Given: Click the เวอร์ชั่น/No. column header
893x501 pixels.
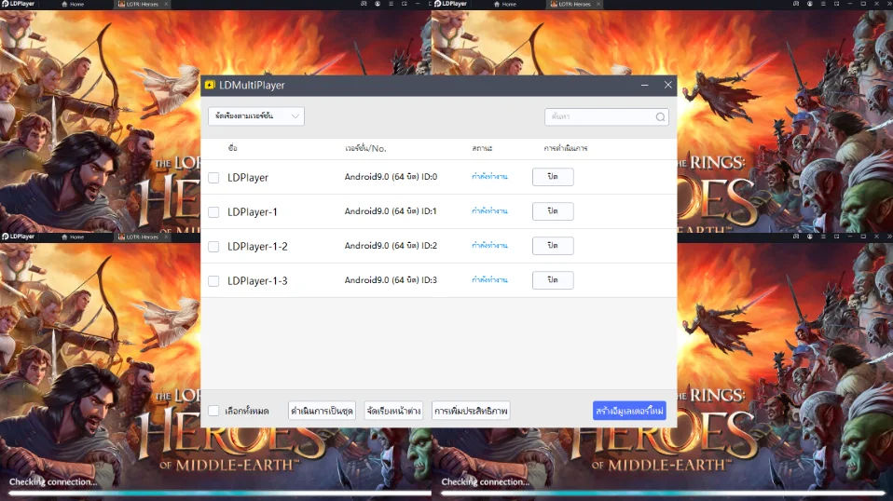Looking at the screenshot, I should point(365,148).
